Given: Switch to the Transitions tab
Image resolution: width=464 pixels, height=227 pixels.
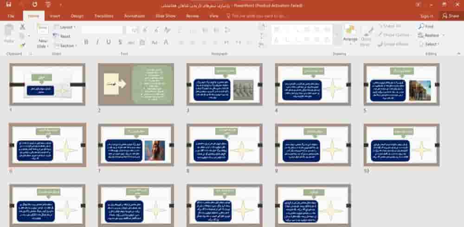Looking at the screenshot, I should point(103,16).
